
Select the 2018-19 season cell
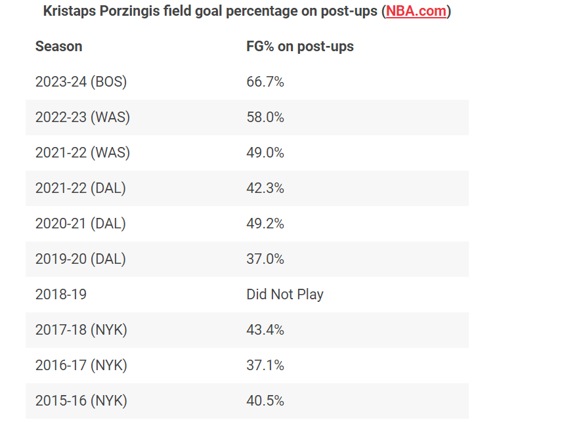tap(61, 295)
